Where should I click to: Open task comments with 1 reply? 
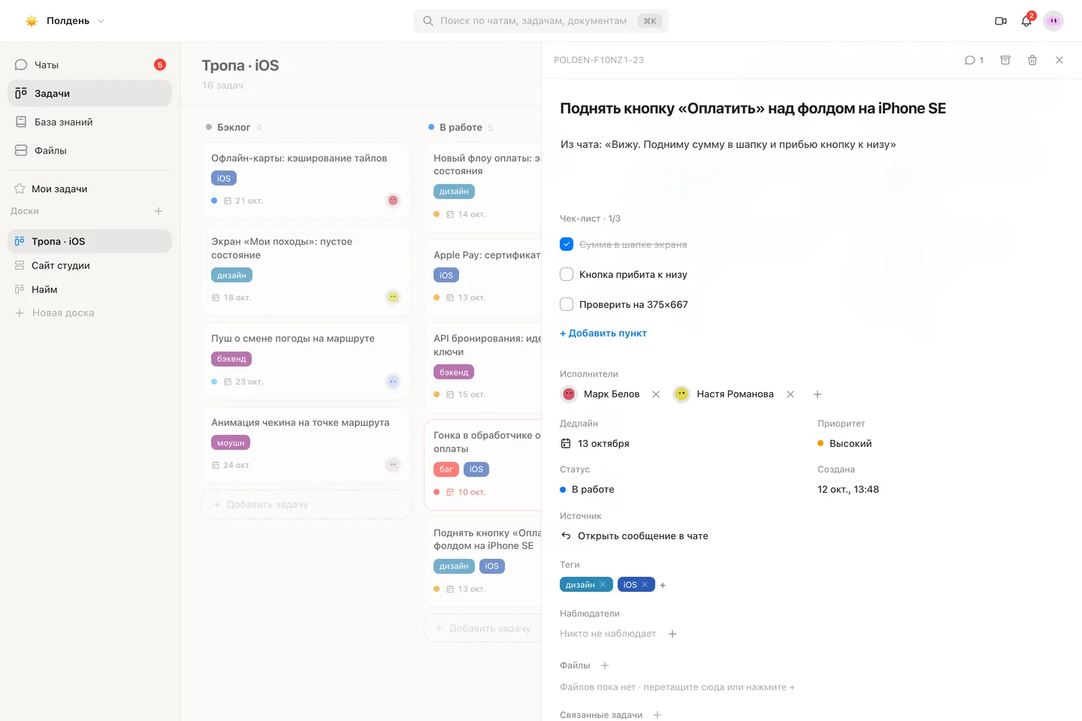974,60
